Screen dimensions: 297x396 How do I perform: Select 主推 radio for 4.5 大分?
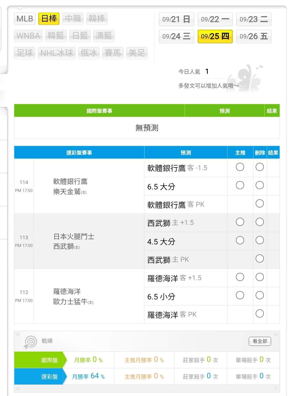pyautogui.click(x=240, y=240)
